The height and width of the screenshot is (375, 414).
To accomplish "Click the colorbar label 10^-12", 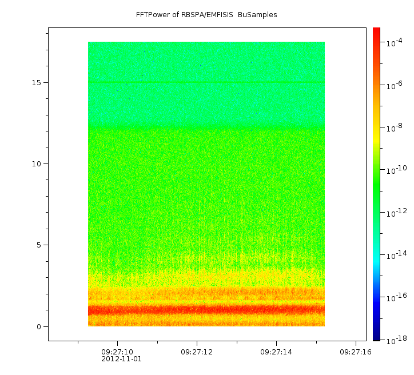I will pyautogui.click(x=396, y=213).
